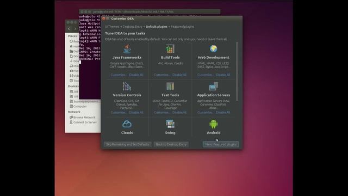
Task: Click the Swing icon
Action: pyautogui.click(x=170, y=124)
